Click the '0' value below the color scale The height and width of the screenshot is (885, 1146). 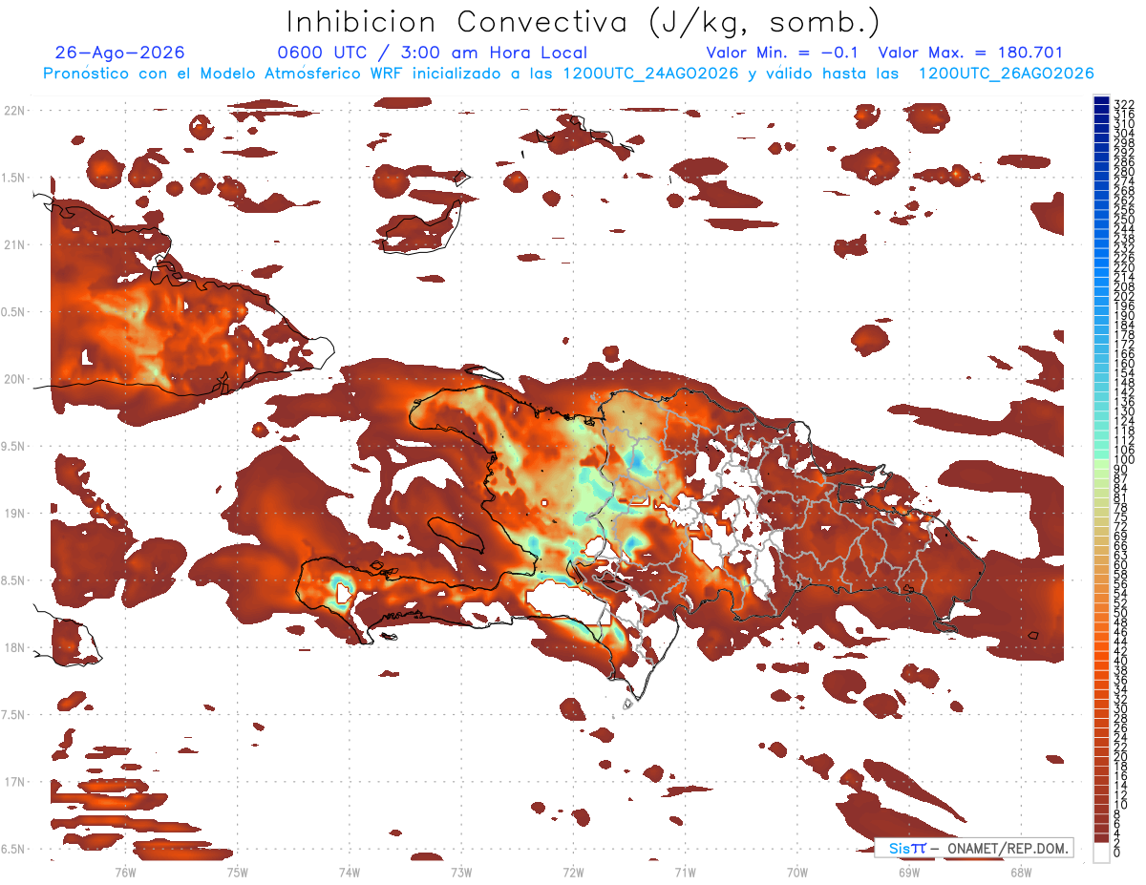1117,853
